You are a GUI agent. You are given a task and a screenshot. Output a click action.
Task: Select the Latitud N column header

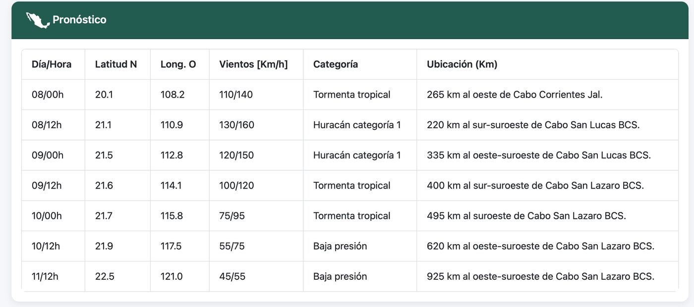click(x=116, y=64)
